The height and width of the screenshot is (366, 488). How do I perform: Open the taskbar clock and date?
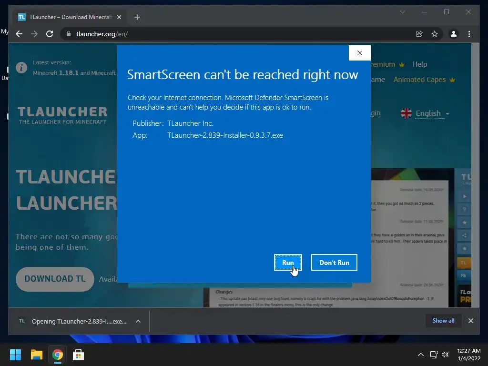pyautogui.click(x=469, y=355)
